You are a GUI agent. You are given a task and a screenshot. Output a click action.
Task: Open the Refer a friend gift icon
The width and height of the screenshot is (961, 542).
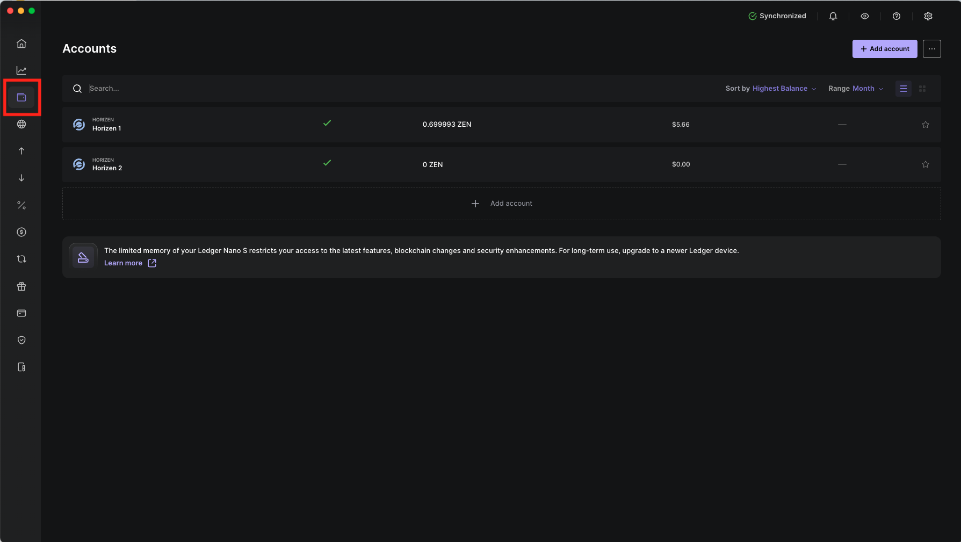click(x=21, y=286)
